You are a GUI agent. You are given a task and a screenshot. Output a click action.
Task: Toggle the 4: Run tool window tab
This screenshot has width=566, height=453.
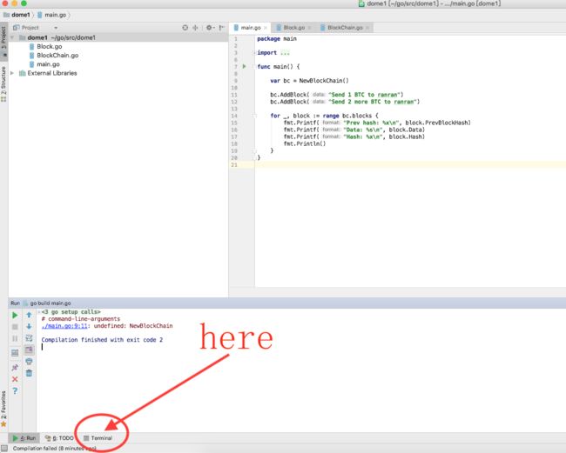coord(24,438)
